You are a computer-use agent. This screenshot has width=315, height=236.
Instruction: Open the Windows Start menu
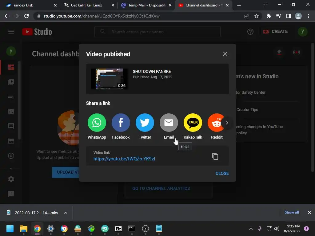pos(10,229)
